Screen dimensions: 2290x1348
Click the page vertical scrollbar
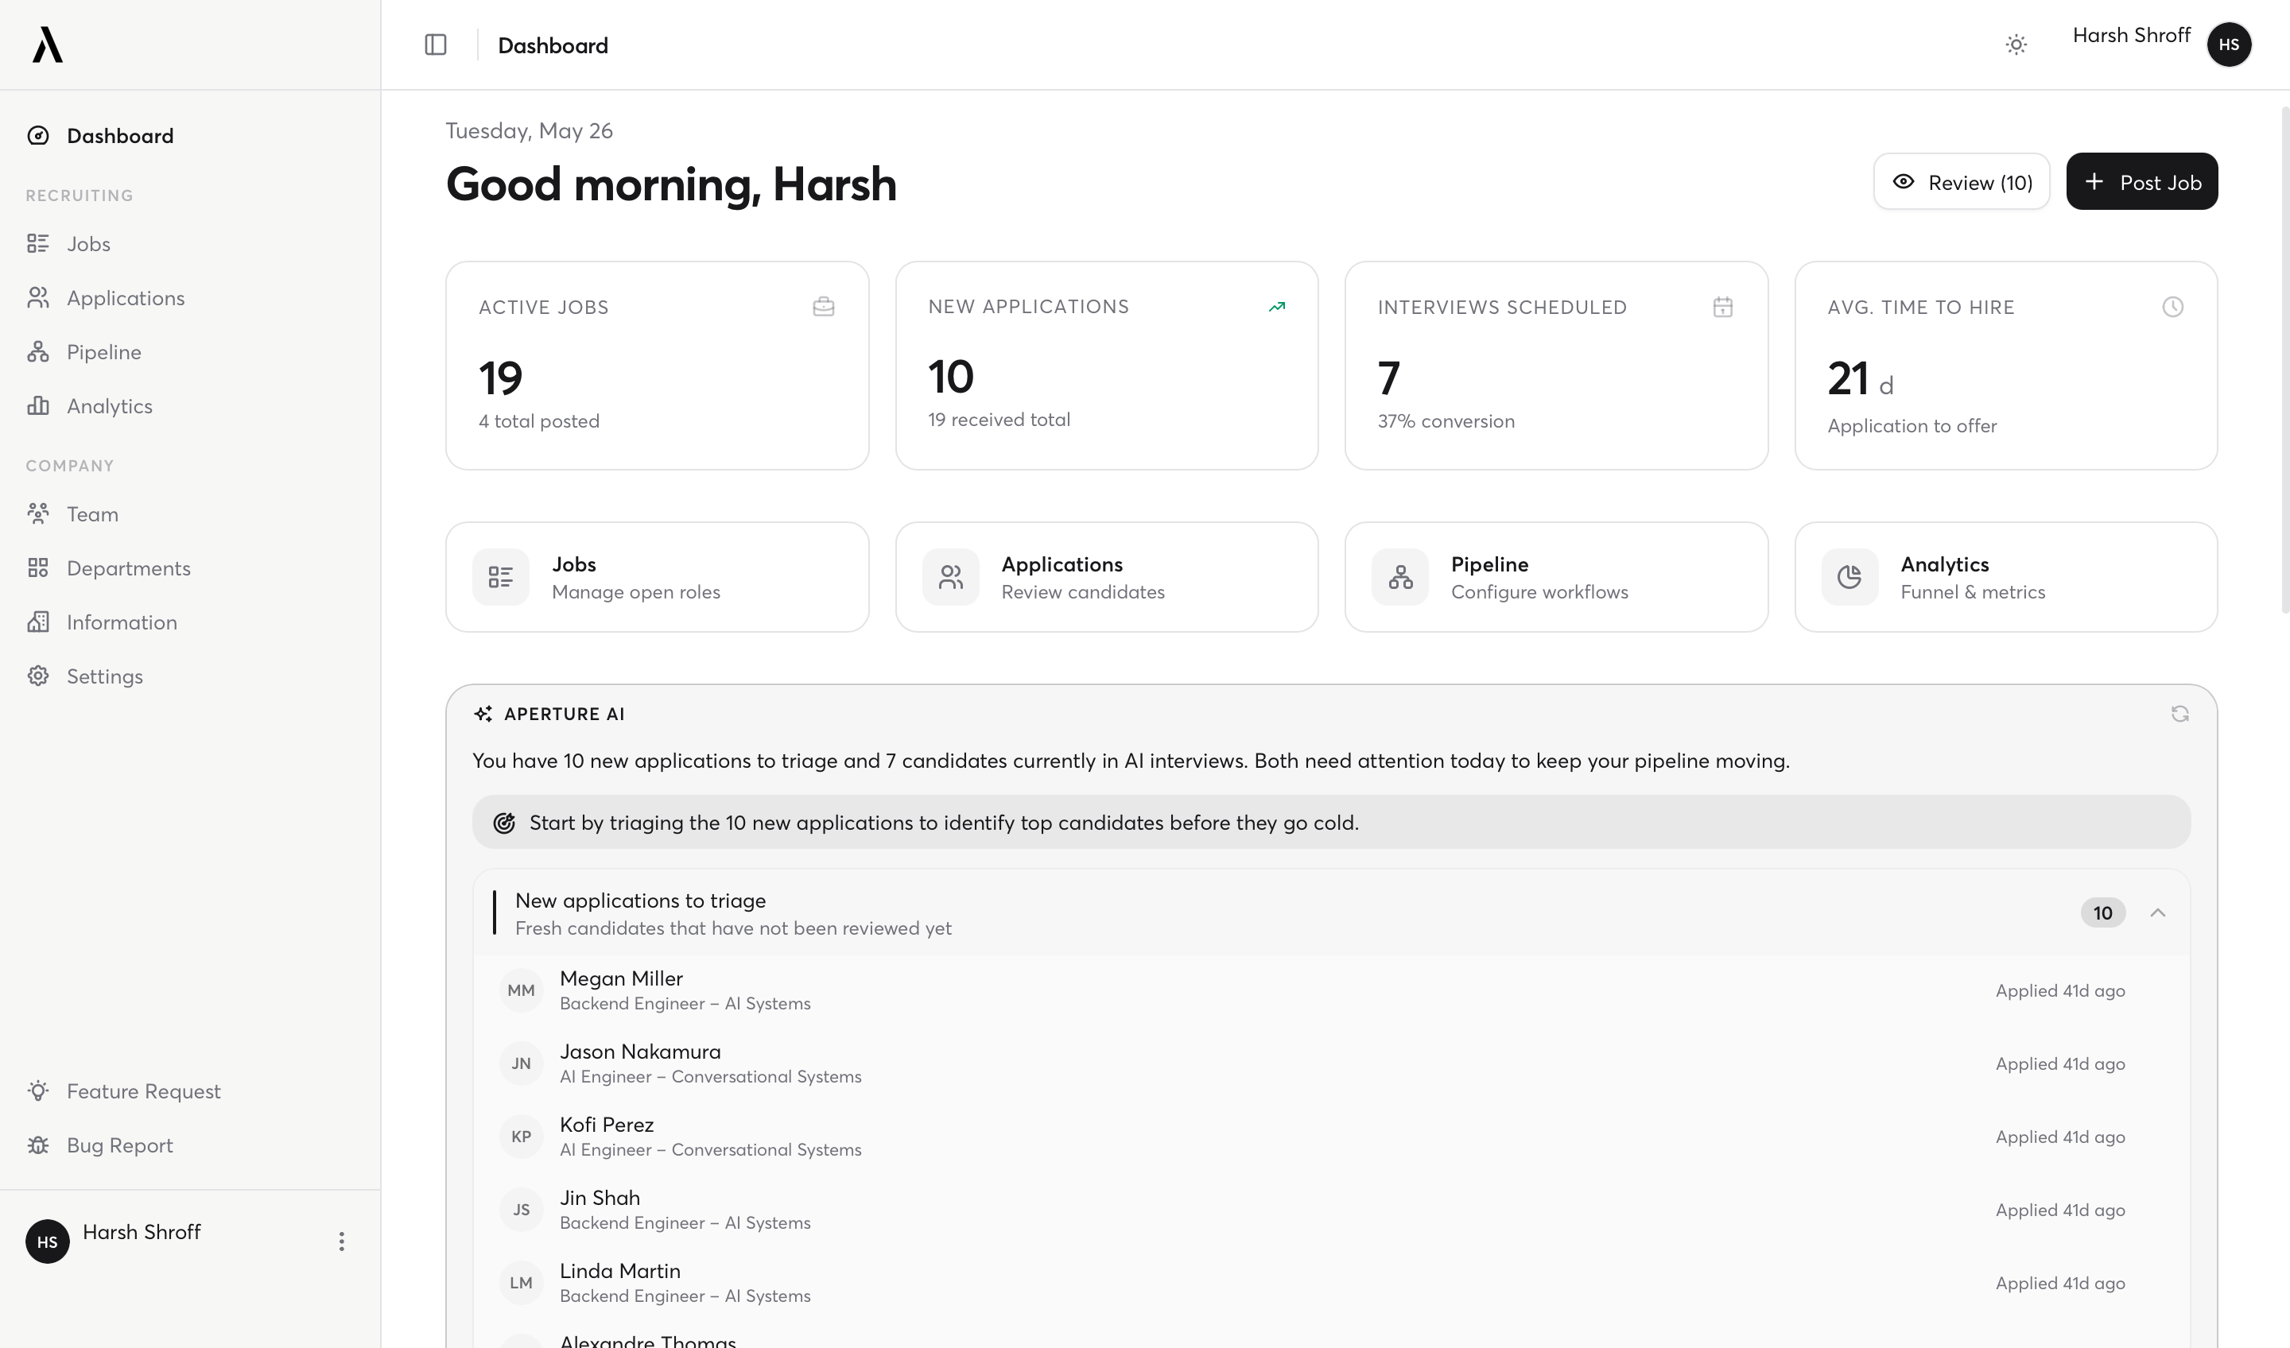[2284, 360]
